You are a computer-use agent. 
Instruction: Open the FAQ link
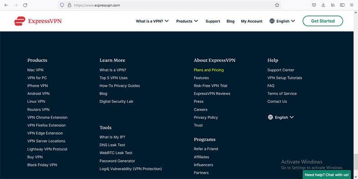[271, 86]
